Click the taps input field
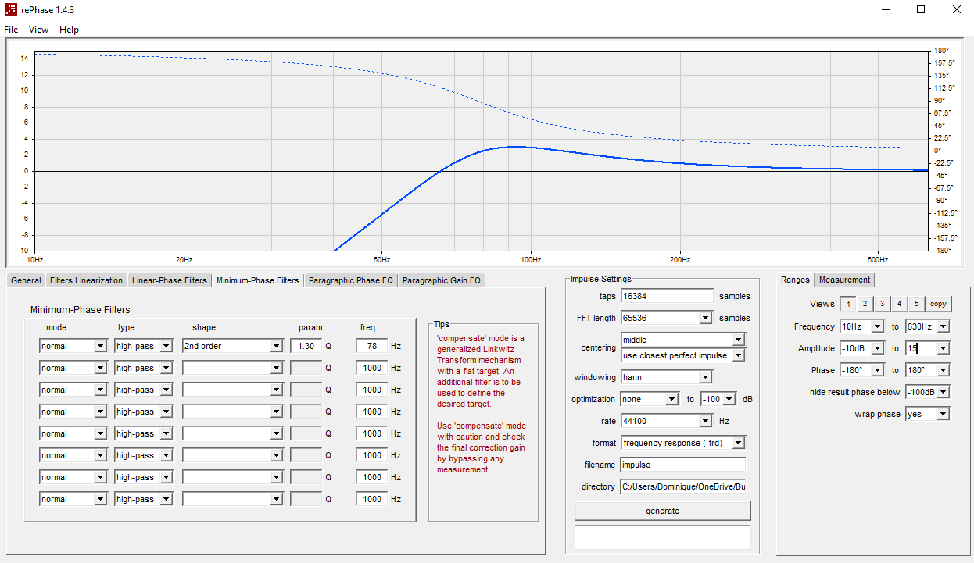The image size is (974, 563). click(x=668, y=296)
